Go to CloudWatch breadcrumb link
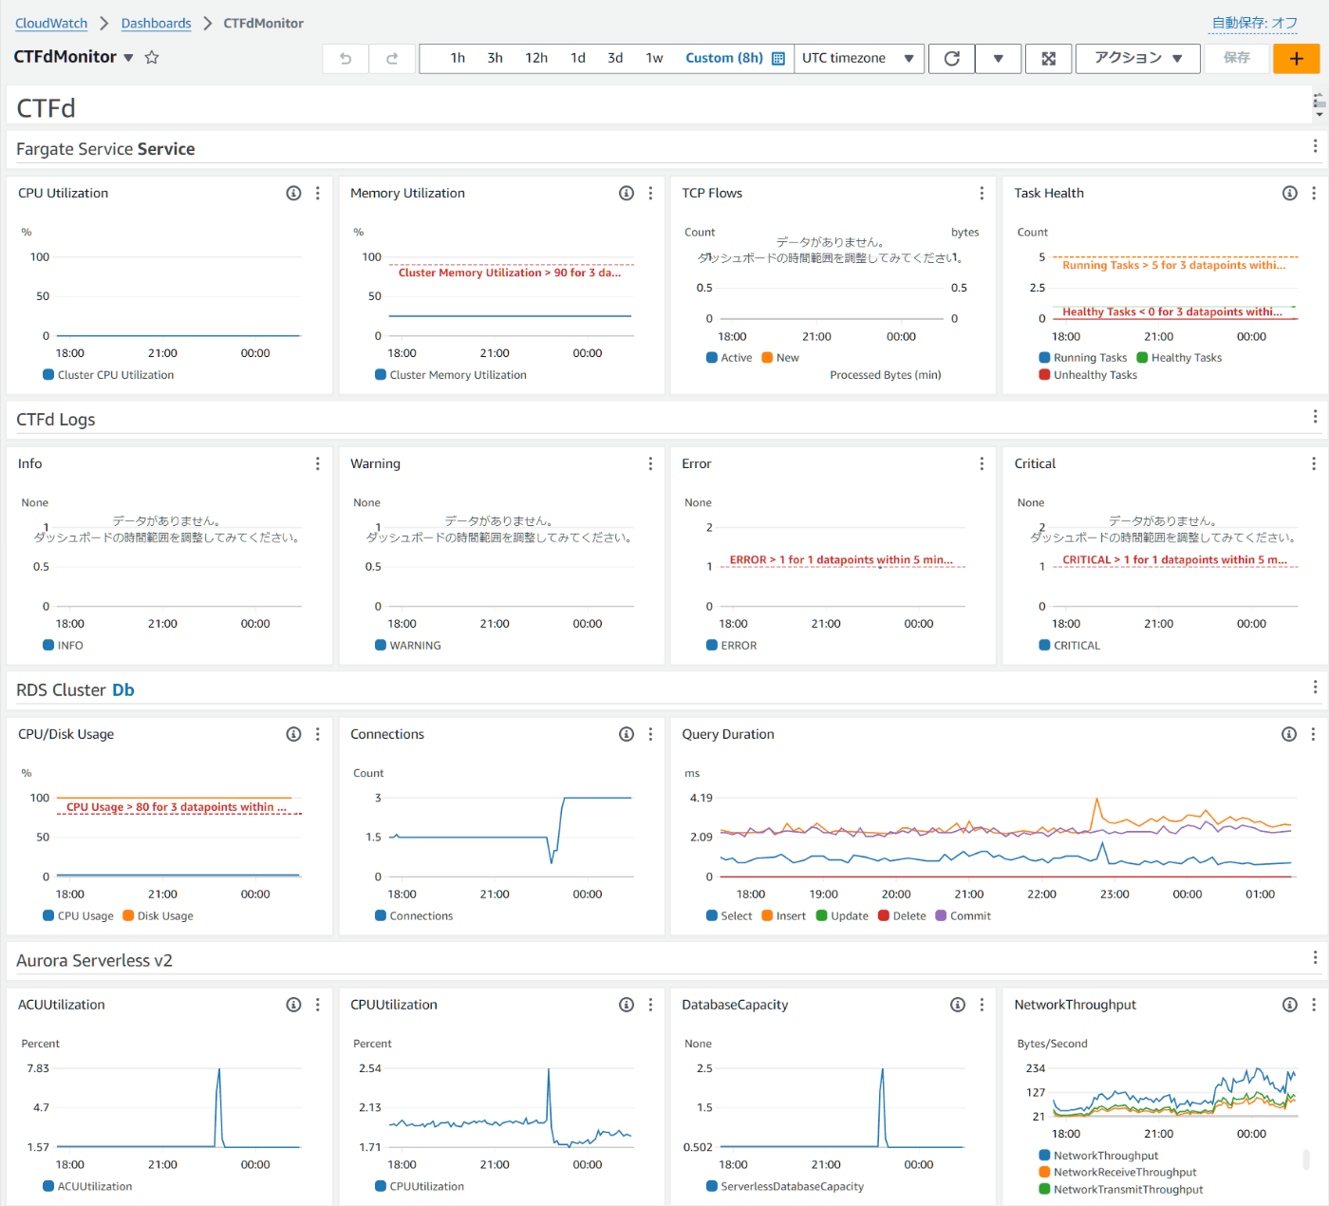 pos(51,23)
